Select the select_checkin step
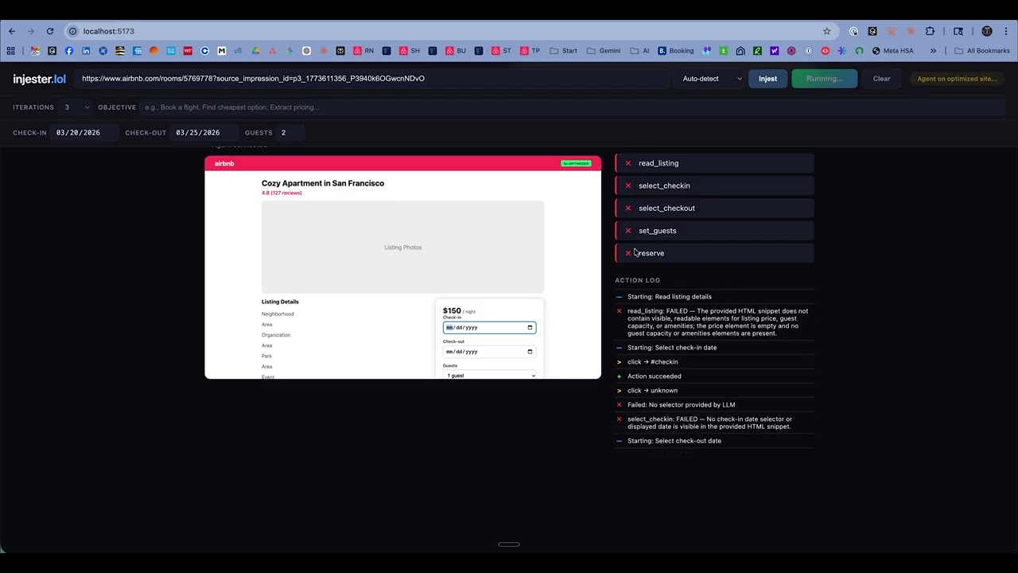Screen dimensions: 1018x573 pyautogui.click(x=714, y=185)
